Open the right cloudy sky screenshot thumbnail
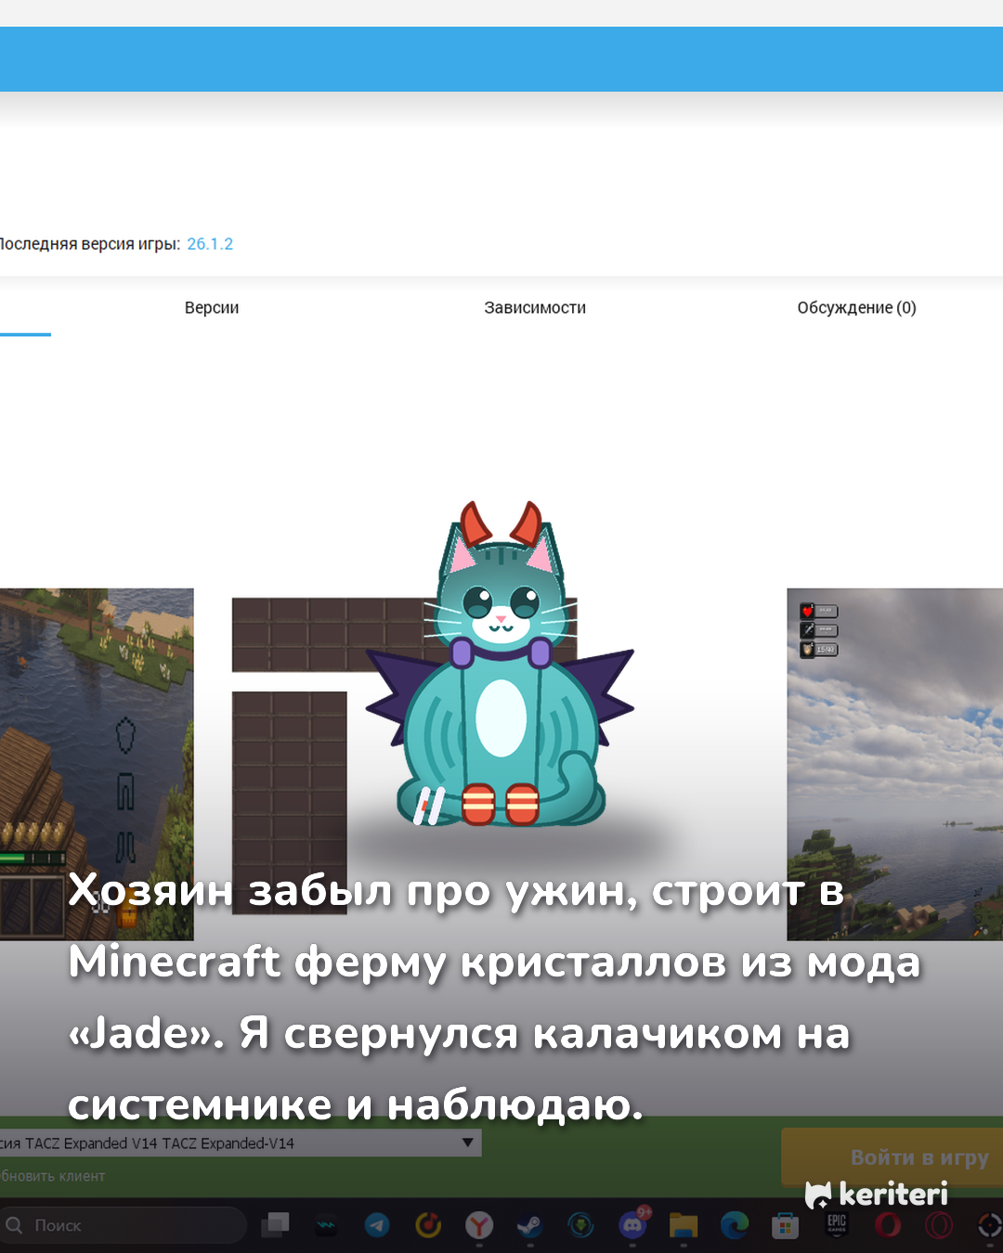Image resolution: width=1003 pixels, height=1253 pixels. click(x=895, y=764)
